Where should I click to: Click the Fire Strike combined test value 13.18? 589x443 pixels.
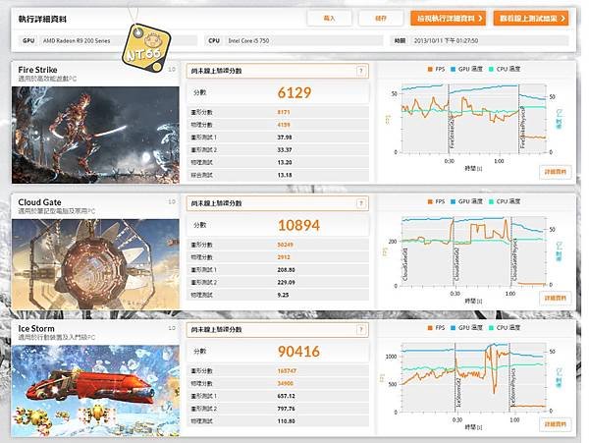tap(285, 175)
